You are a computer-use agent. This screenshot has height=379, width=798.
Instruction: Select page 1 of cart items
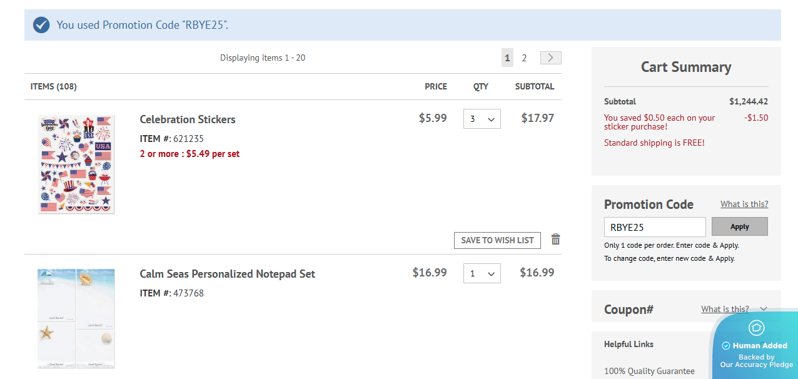point(507,58)
